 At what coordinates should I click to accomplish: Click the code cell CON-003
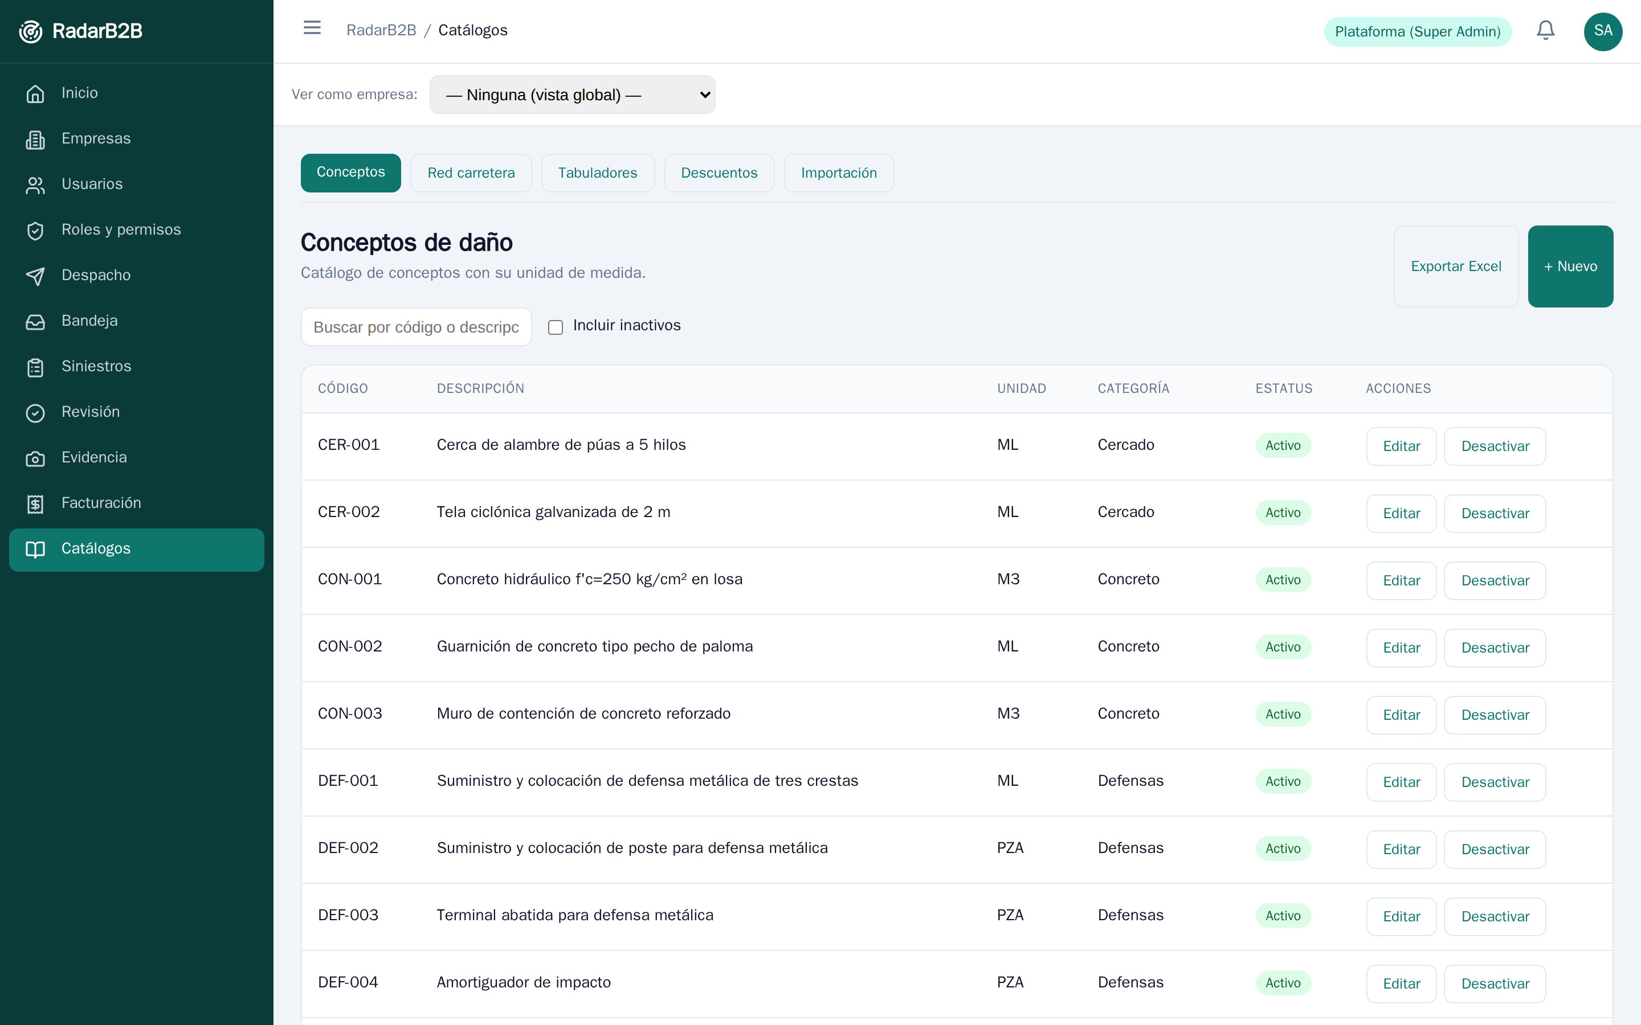(350, 714)
